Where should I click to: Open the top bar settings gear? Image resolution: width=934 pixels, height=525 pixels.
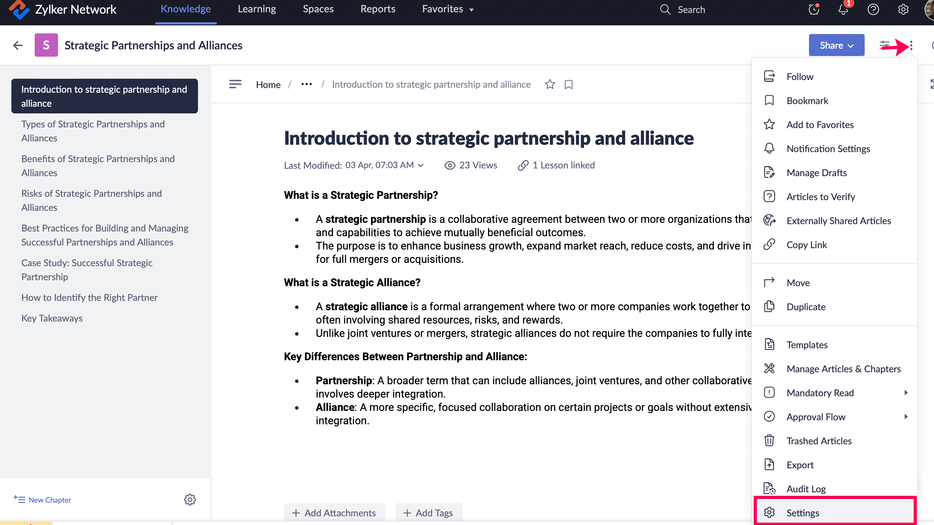903,9
